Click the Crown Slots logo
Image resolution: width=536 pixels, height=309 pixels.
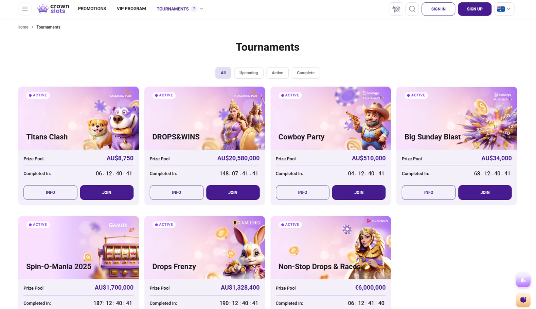[53, 9]
